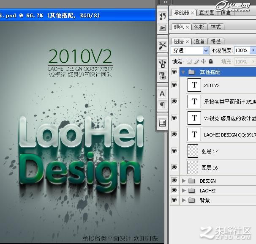Close the 图层 panel tab
The height and width of the screenshot is (244, 256).
coord(188,42)
